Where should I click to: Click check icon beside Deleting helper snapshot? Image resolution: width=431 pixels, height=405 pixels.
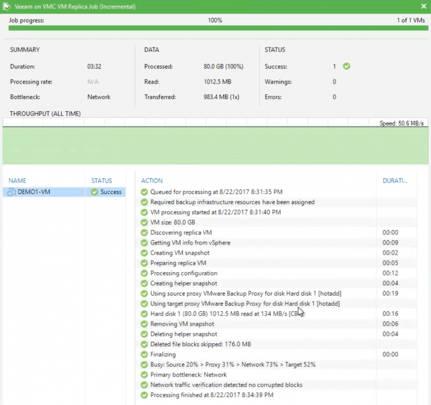click(x=144, y=334)
